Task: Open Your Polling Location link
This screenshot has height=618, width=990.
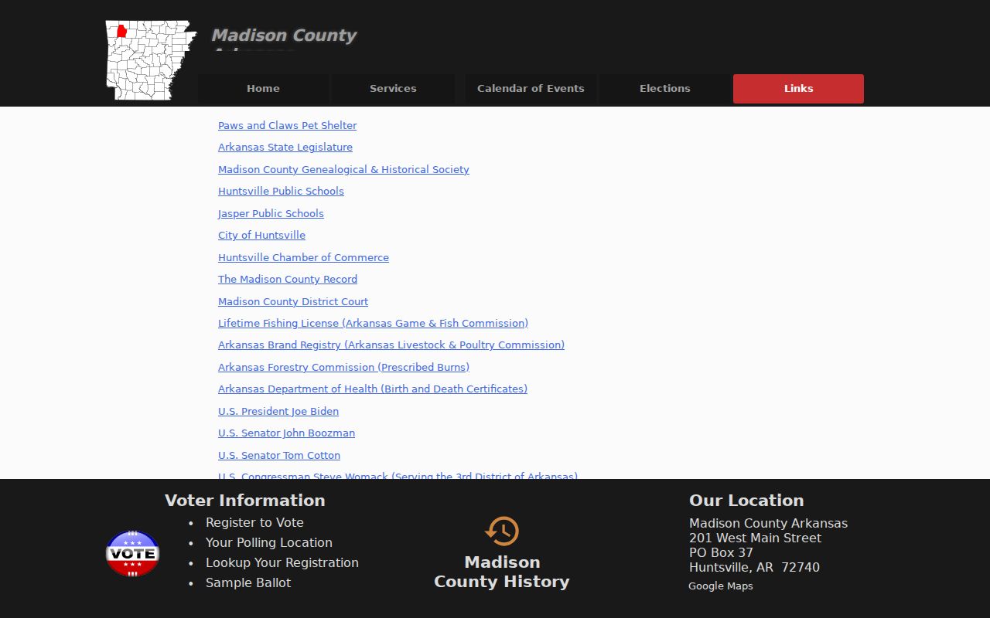Action: [x=269, y=543]
